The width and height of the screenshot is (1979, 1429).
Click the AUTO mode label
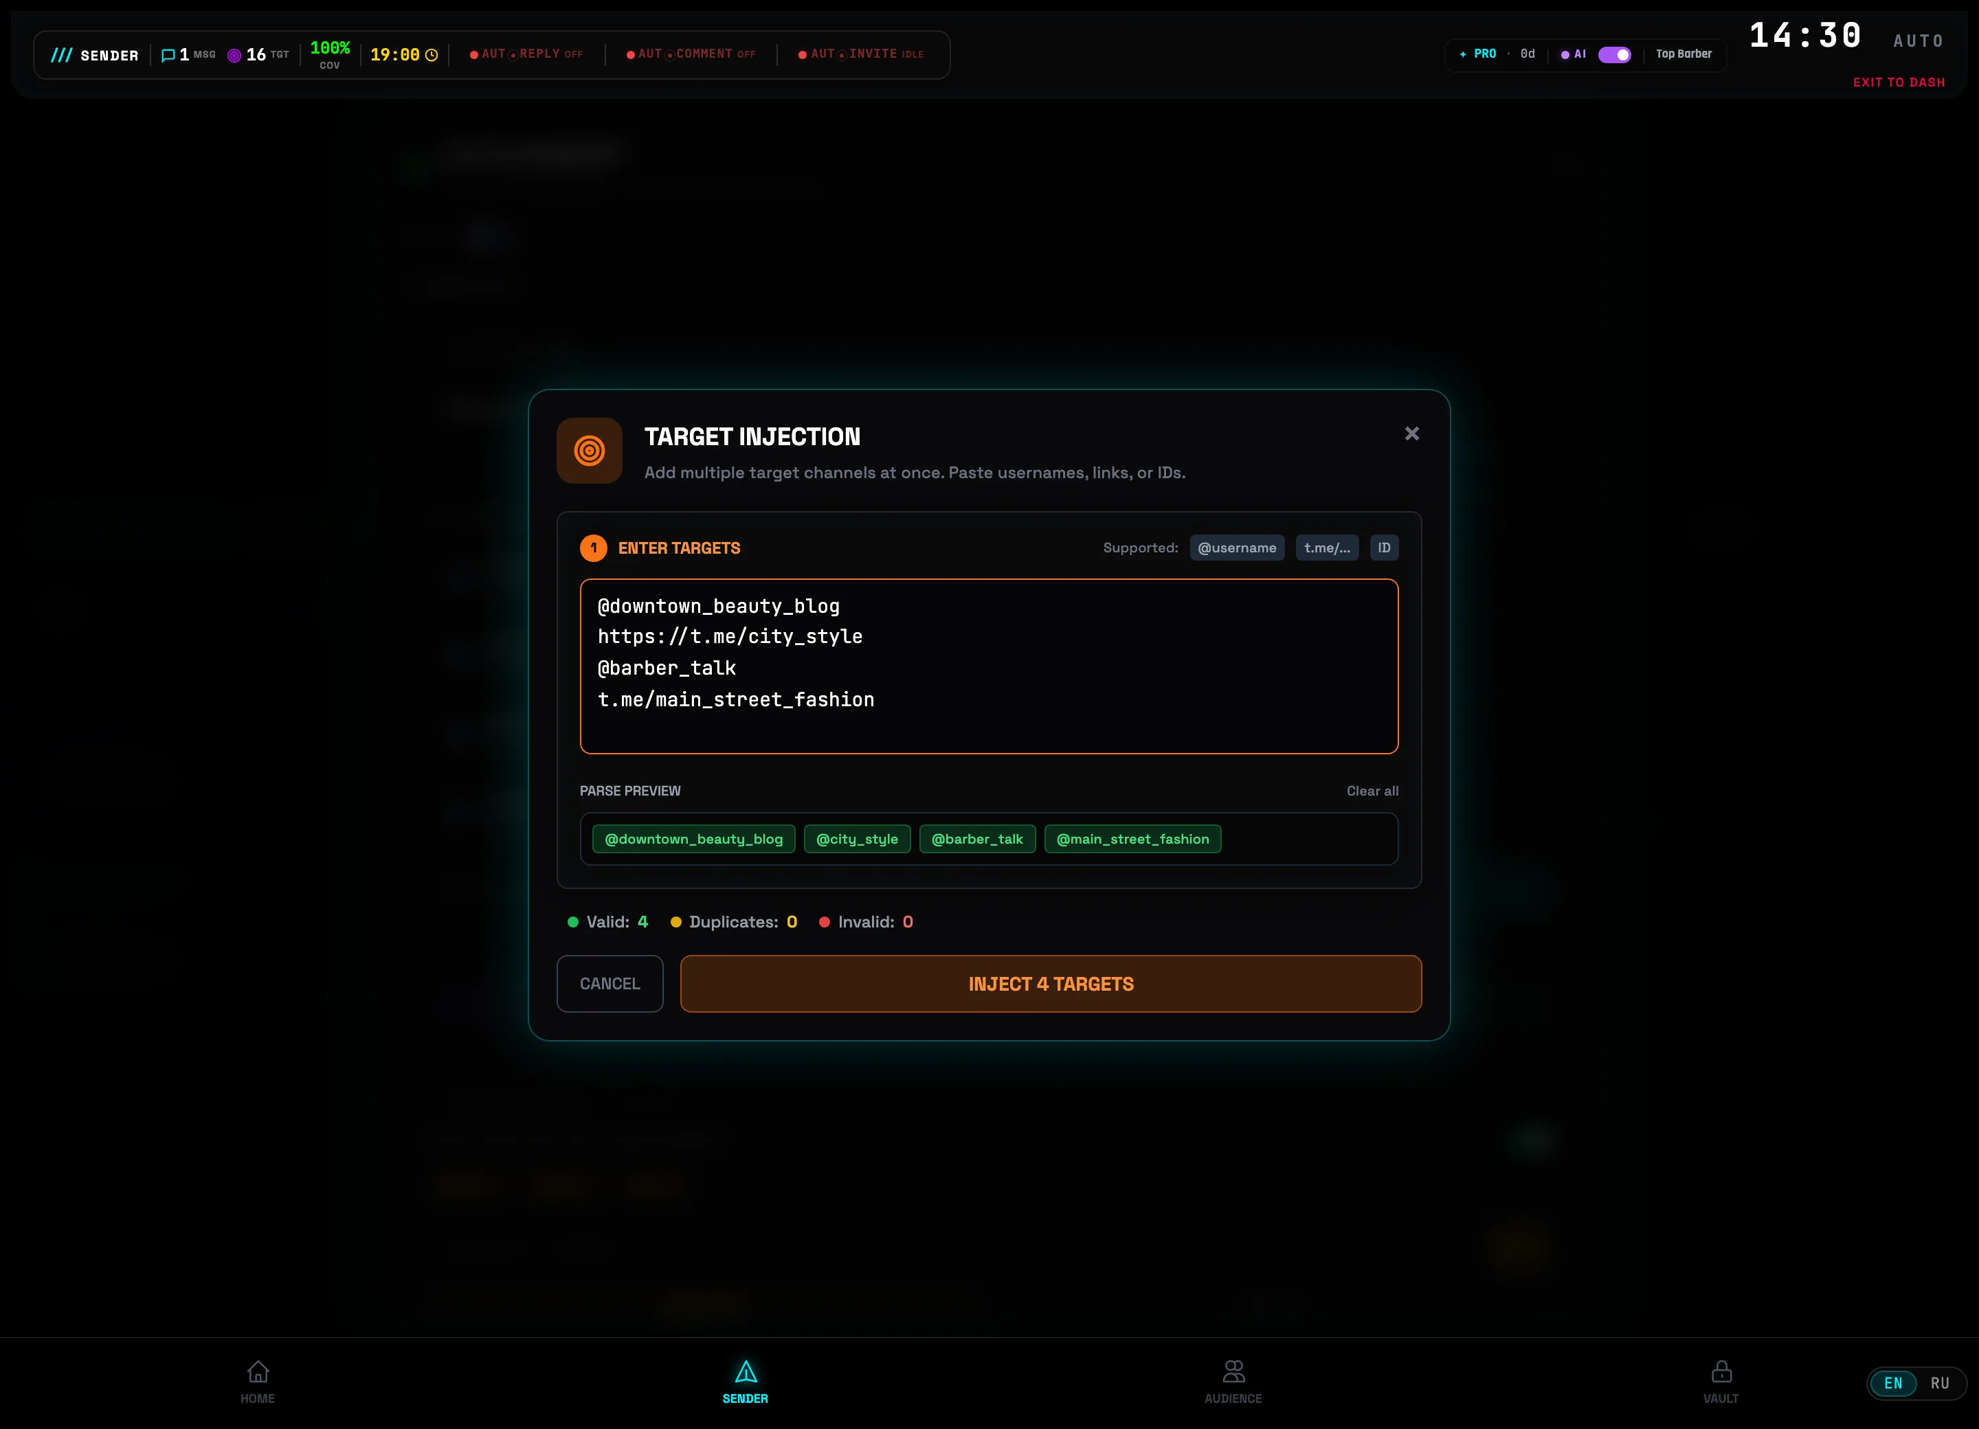(1918, 41)
